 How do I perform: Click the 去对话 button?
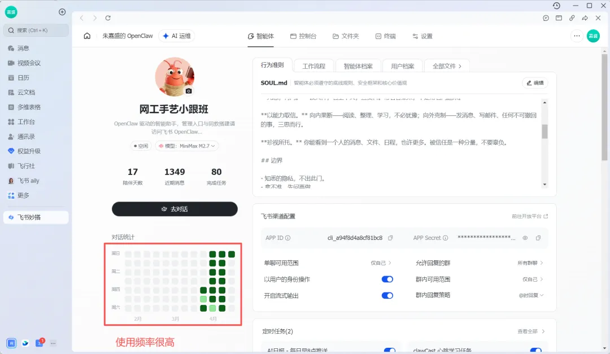click(175, 209)
